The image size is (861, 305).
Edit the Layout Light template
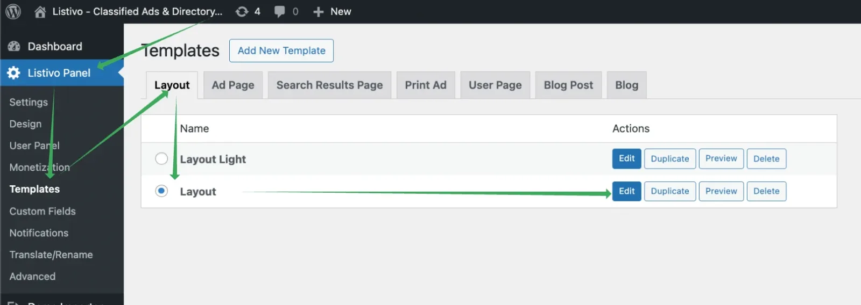pos(627,158)
